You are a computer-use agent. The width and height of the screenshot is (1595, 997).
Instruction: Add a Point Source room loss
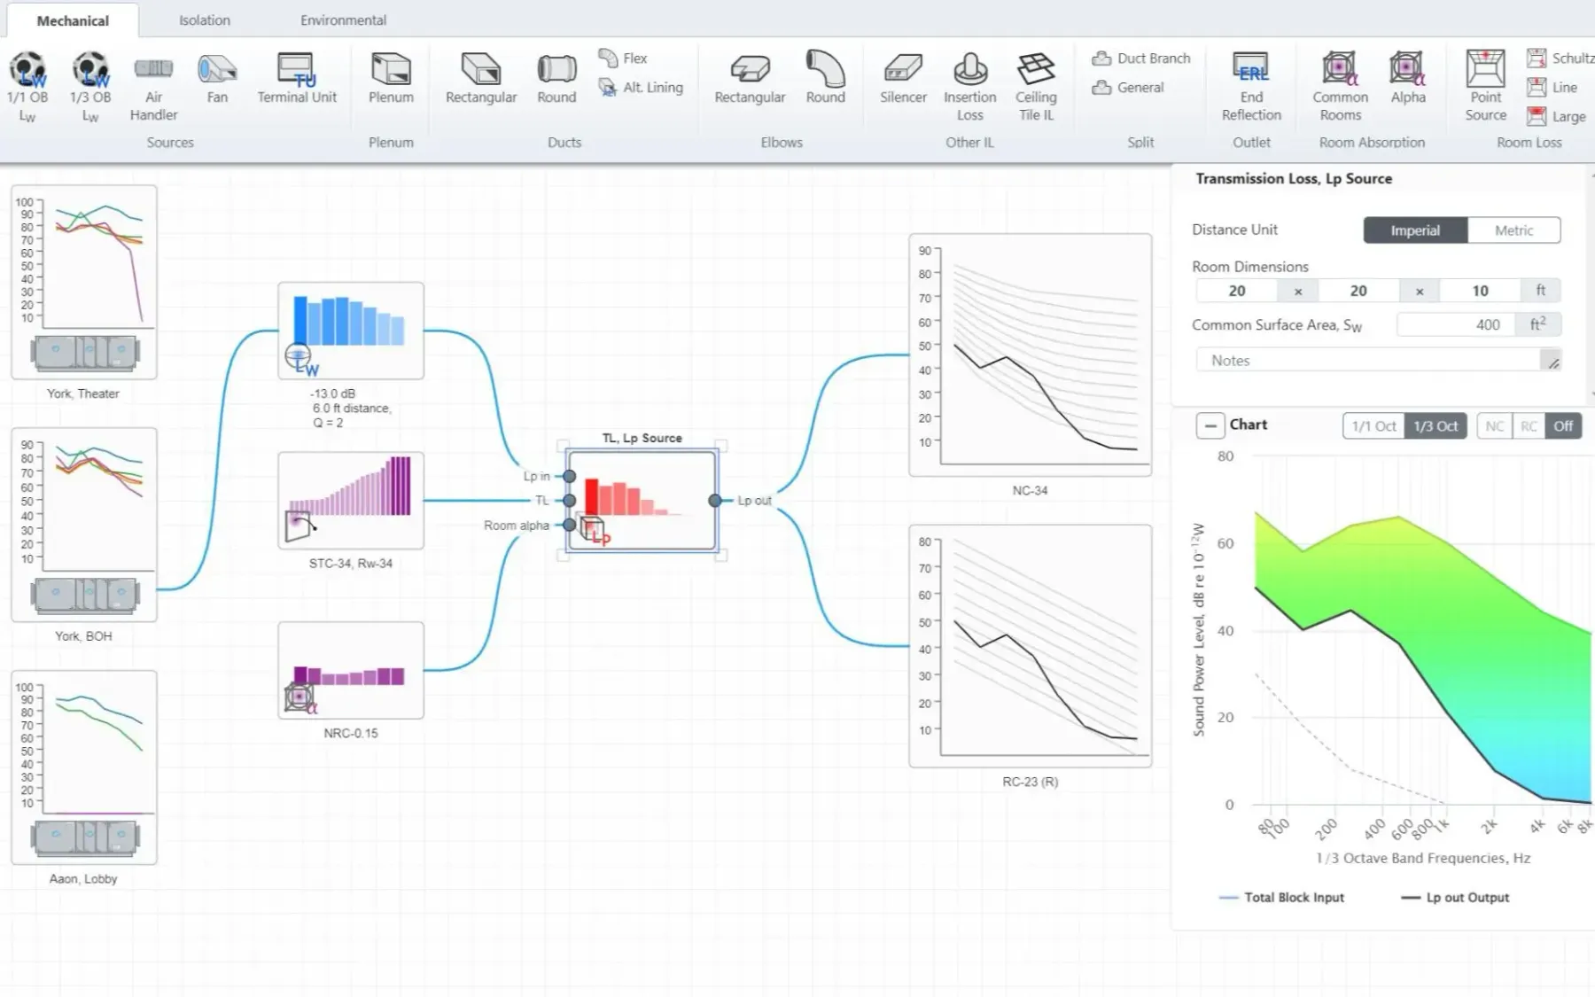point(1485,86)
